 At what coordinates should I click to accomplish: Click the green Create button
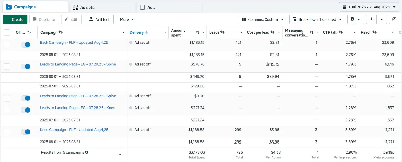pos(15,19)
